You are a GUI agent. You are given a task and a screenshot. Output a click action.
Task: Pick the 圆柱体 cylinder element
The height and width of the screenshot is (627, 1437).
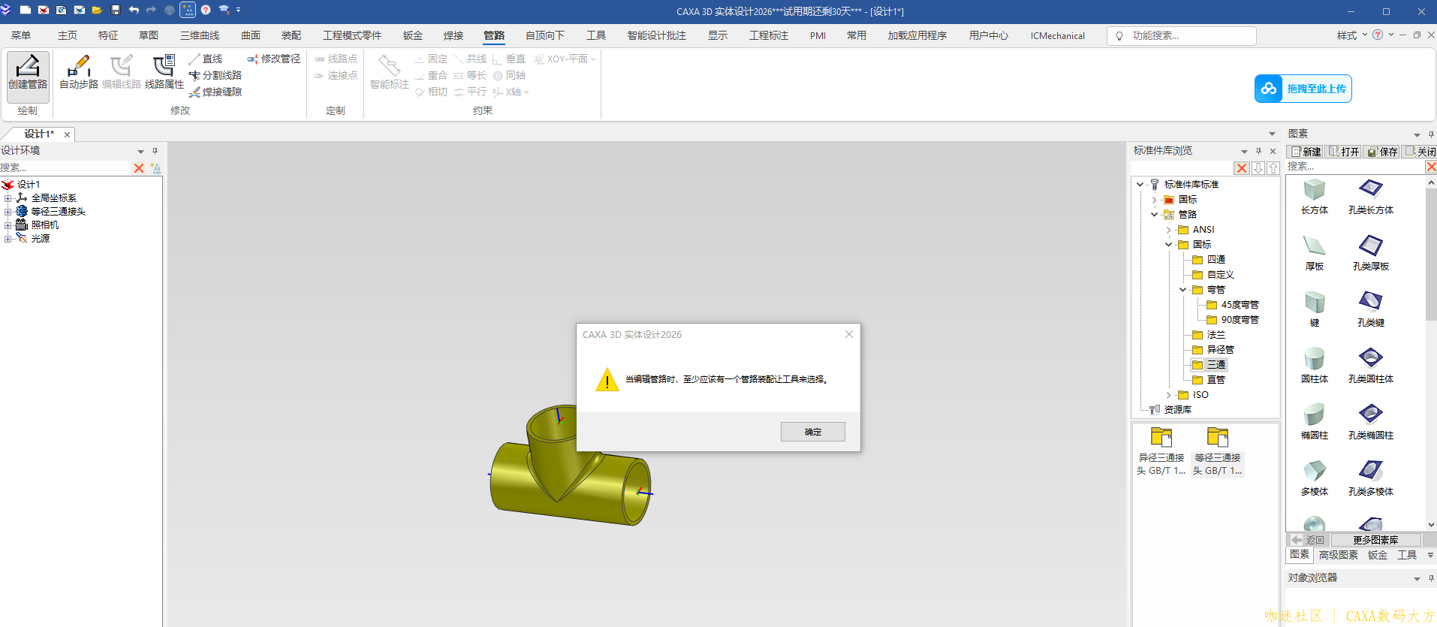click(1315, 366)
